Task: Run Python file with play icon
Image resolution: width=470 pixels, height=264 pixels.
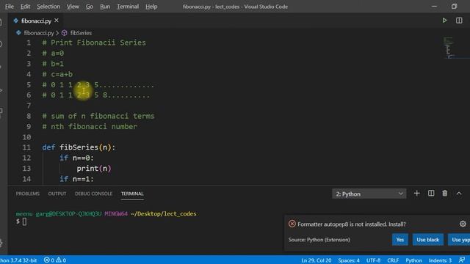Action: (x=444, y=21)
